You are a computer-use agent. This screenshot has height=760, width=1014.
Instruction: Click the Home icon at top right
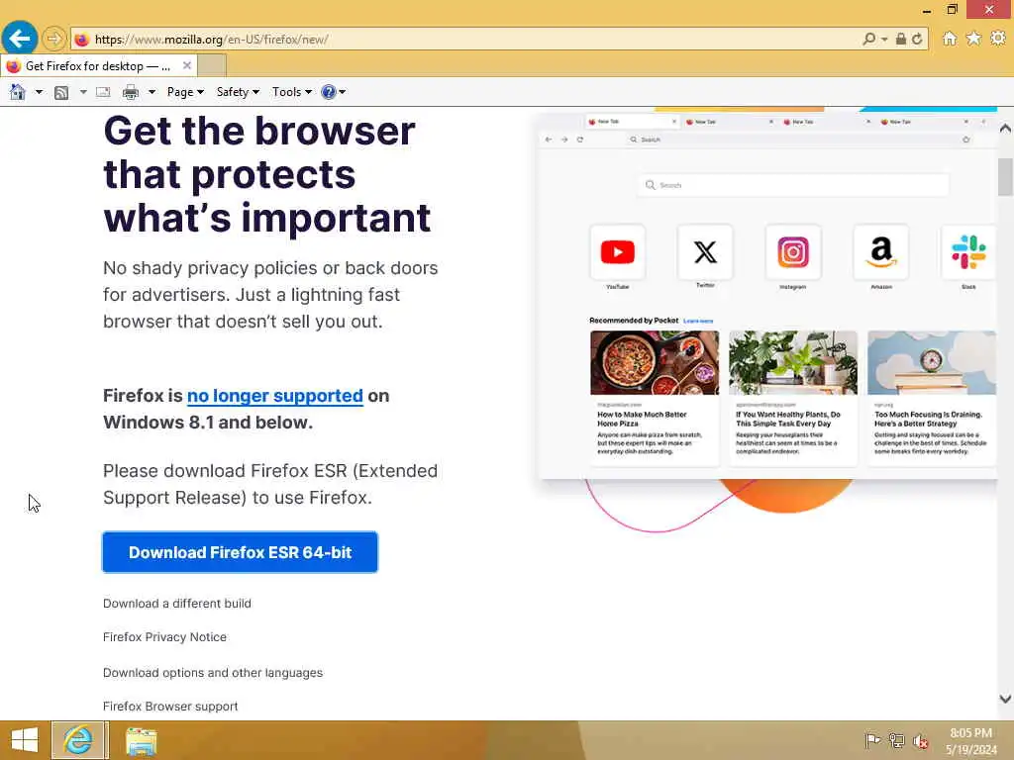pyautogui.click(x=950, y=39)
